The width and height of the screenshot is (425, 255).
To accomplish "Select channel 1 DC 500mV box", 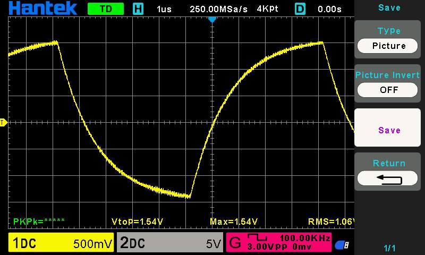I will tap(61, 242).
